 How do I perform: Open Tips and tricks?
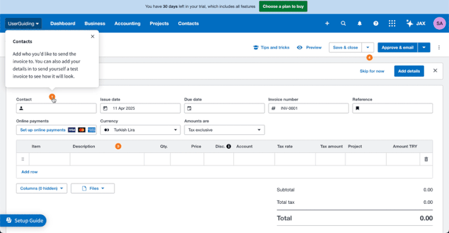coord(271,48)
